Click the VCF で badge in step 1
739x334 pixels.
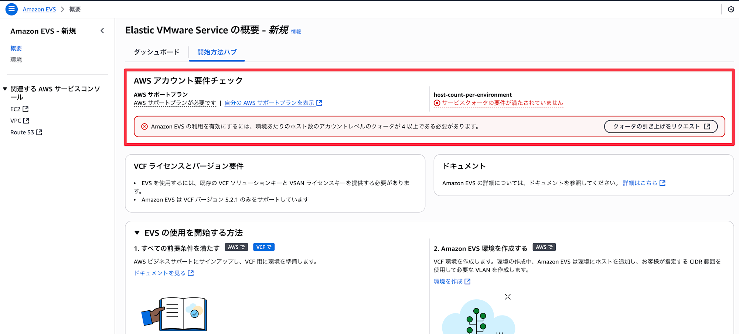264,247
